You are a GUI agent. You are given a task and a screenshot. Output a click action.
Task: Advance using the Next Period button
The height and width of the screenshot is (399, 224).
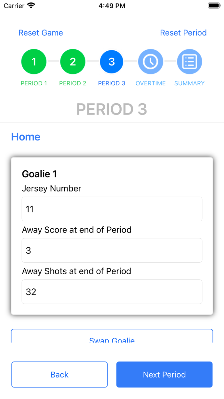click(164, 374)
